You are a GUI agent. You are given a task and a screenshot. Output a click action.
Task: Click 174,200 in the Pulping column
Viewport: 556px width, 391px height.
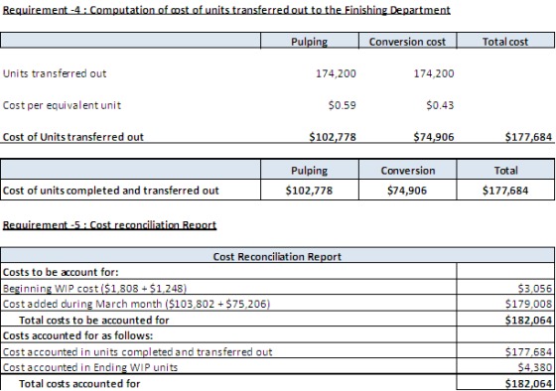(336, 73)
